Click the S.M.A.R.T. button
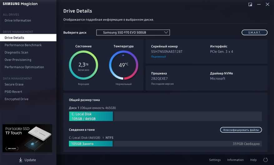The height and width of the screenshot is (165, 274). point(254,32)
